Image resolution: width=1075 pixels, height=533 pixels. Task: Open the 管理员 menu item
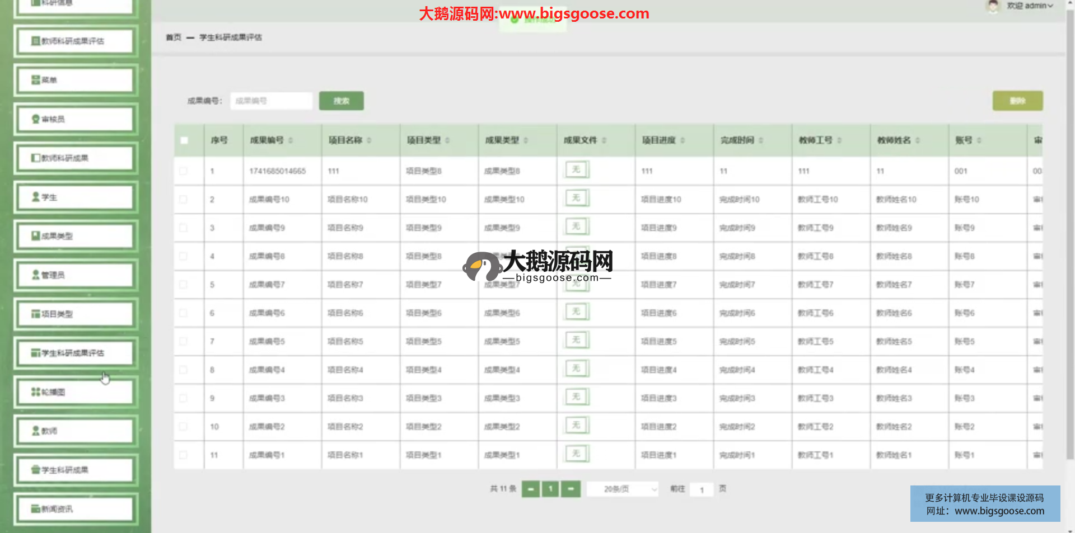(76, 275)
